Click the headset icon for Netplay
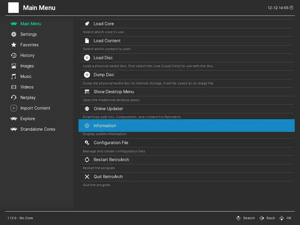Image resolution: width=300 pixels, height=225 pixels. click(14, 98)
